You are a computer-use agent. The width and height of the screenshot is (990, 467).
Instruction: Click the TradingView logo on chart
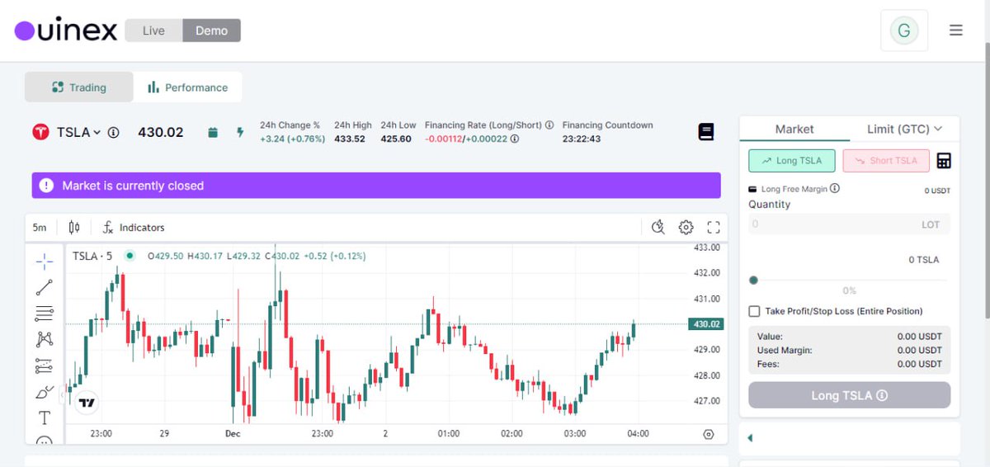(87, 403)
